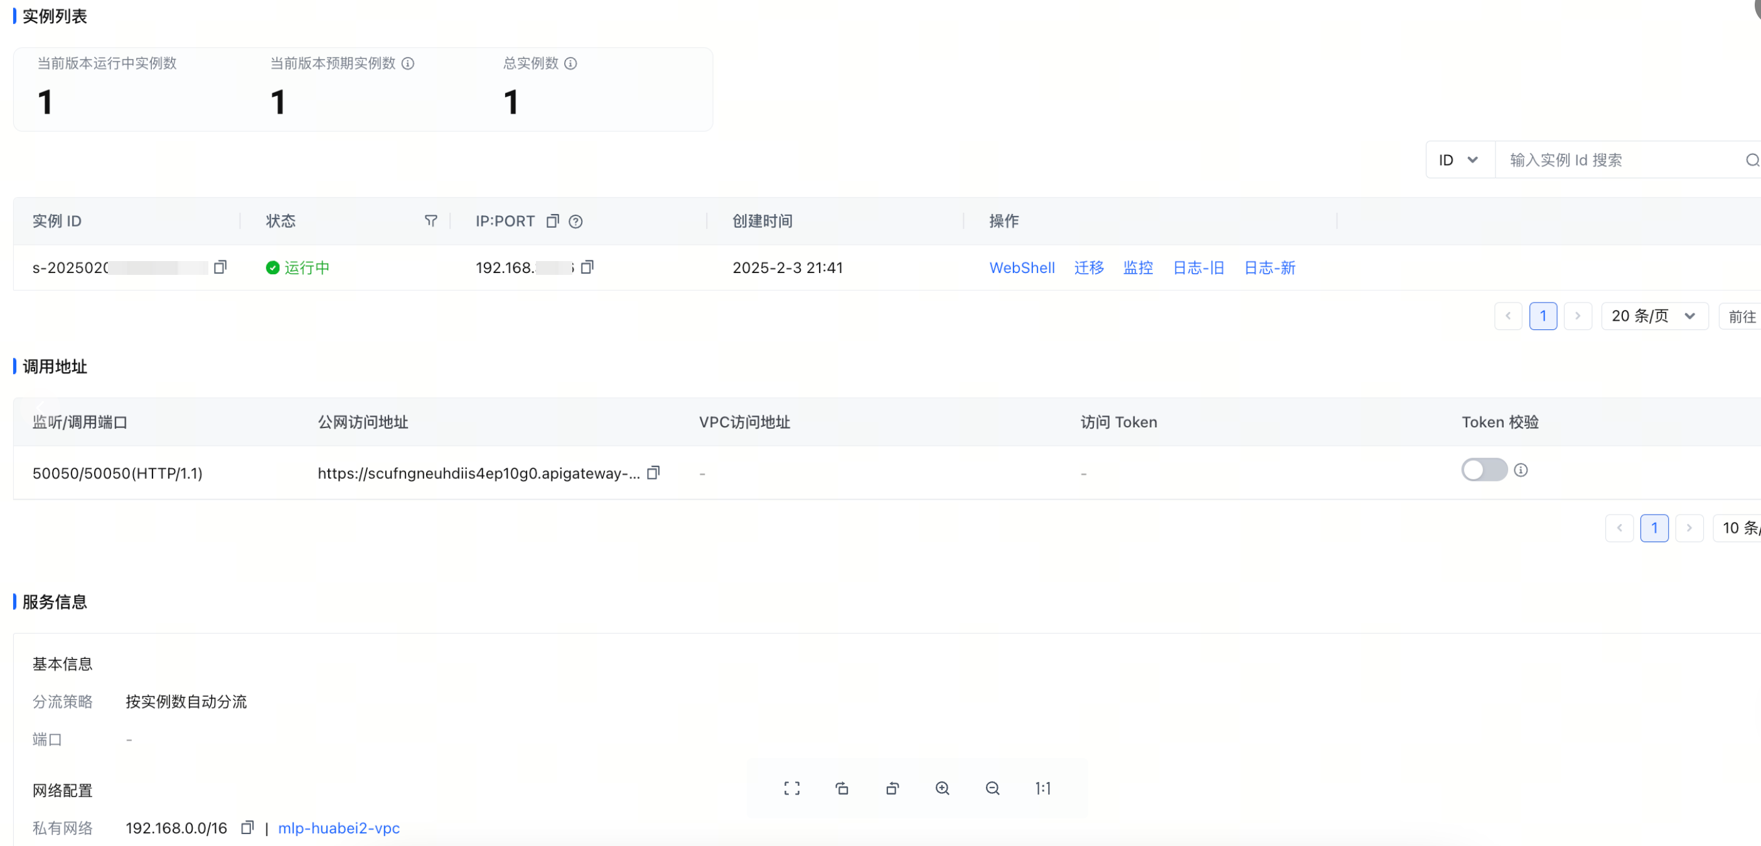Screen dimensions: 1761x846
Task: Copy the public access address URL
Action: [653, 473]
